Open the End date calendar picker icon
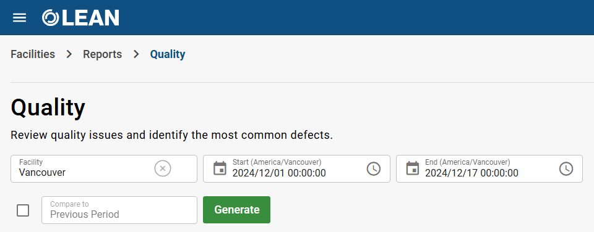Viewport: 594px width, 232px height. pyautogui.click(x=413, y=168)
